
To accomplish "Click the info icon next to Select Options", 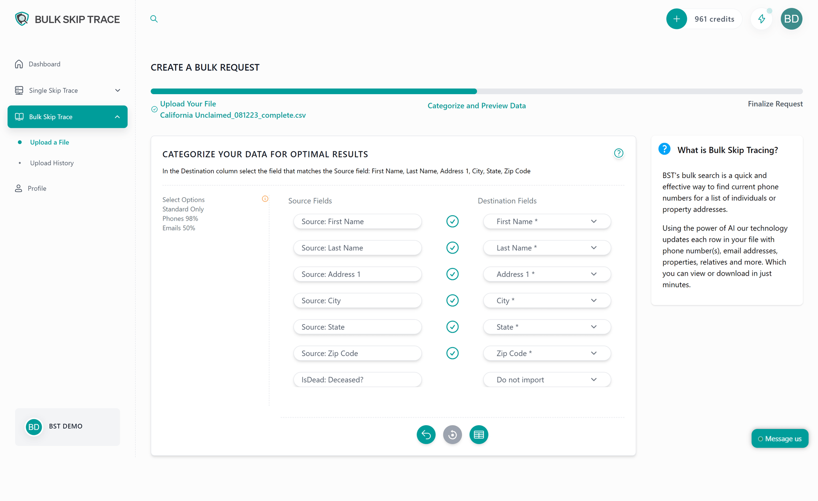I will [265, 199].
